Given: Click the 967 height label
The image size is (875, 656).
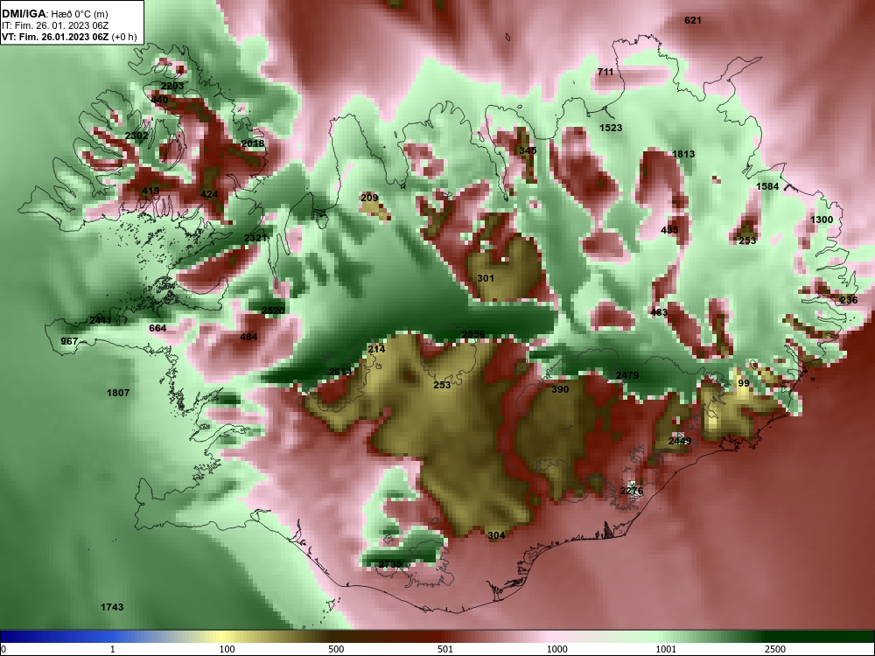Looking at the screenshot, I should (69, 341).
